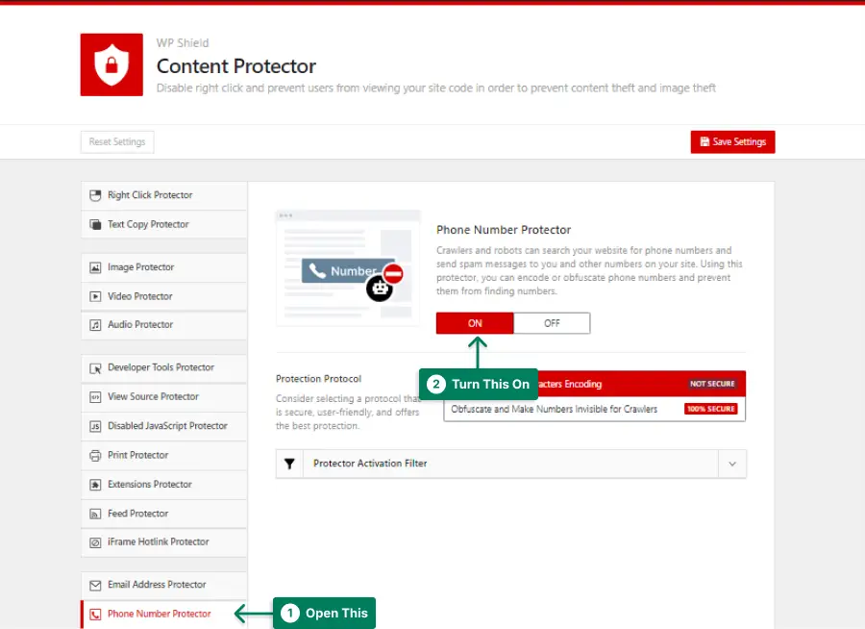Open Print Protector settings
The height and width of the screenshot is (629, 865).
coord(163,456)
